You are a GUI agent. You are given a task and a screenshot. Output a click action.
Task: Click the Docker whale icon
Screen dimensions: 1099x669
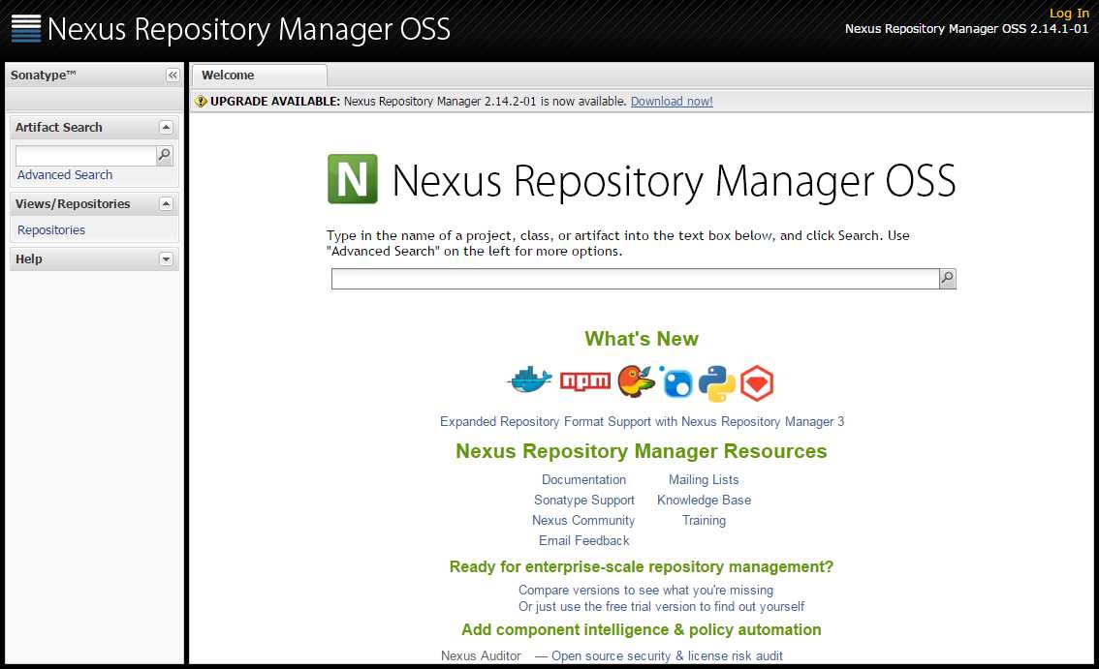pyautogui.click(x=530, y=381)
